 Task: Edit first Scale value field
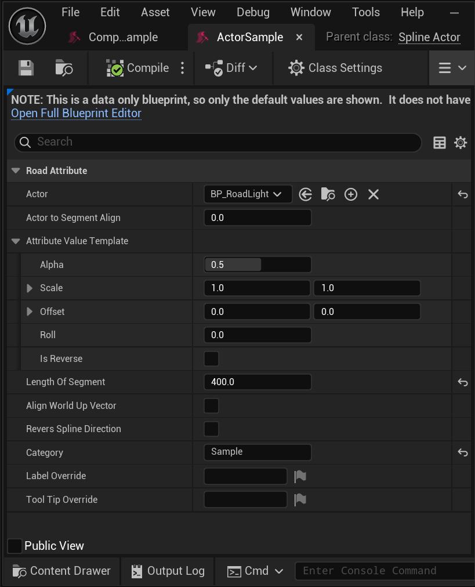click(x=257, y=288)
